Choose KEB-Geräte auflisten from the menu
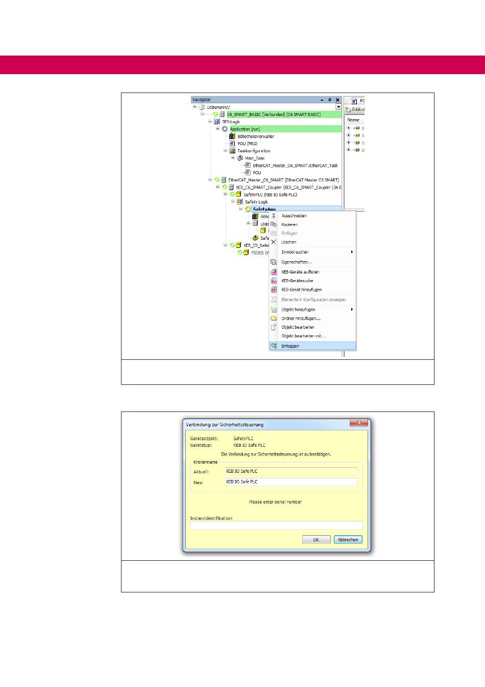The height and width of the screenshot is (687, 485). click(312, 272)
